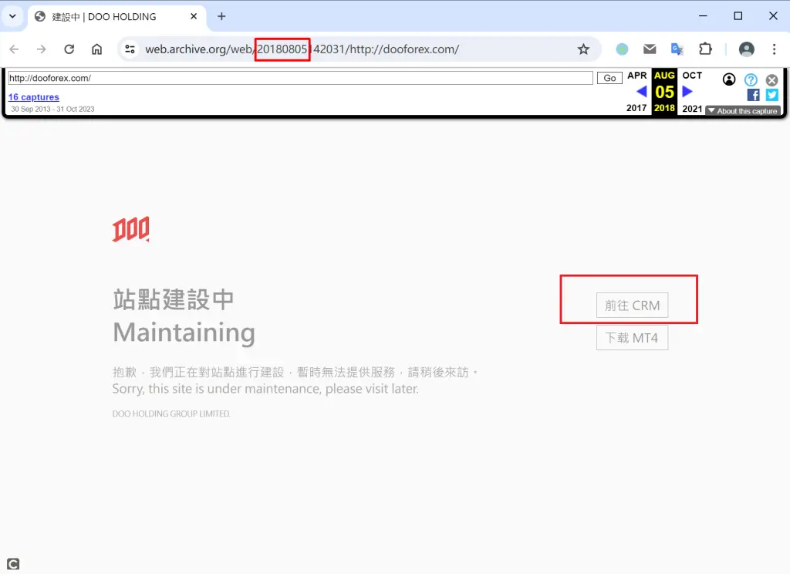Click the 2021 year label
Image resolution: width=790 pixels, height=574 pixels.
[x=692, y=108]
